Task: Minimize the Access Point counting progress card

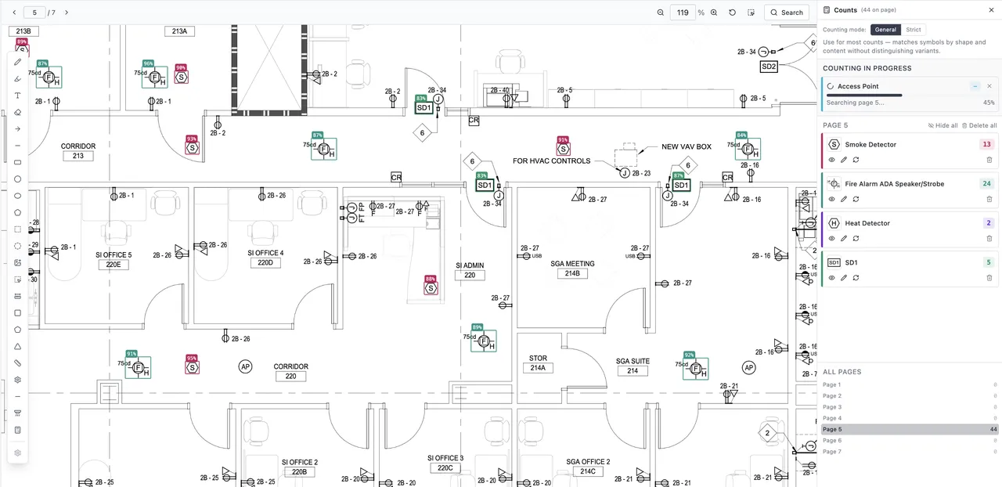Action: (x=975, y=86)
